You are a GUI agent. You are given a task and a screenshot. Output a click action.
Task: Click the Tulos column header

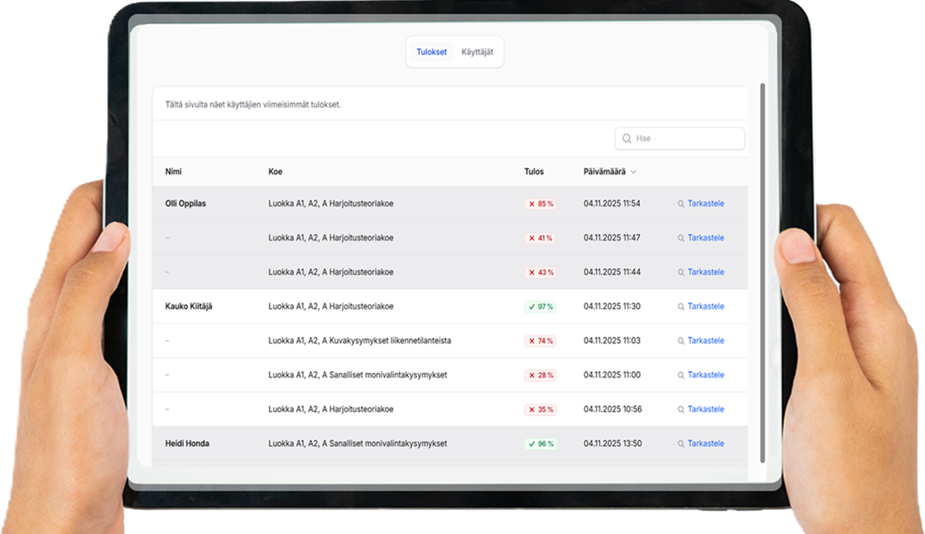coord(534,172)
